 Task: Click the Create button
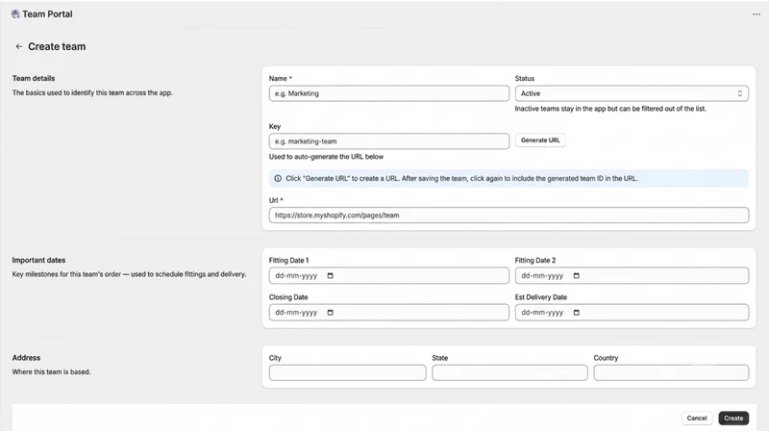[x=733, y=419]
